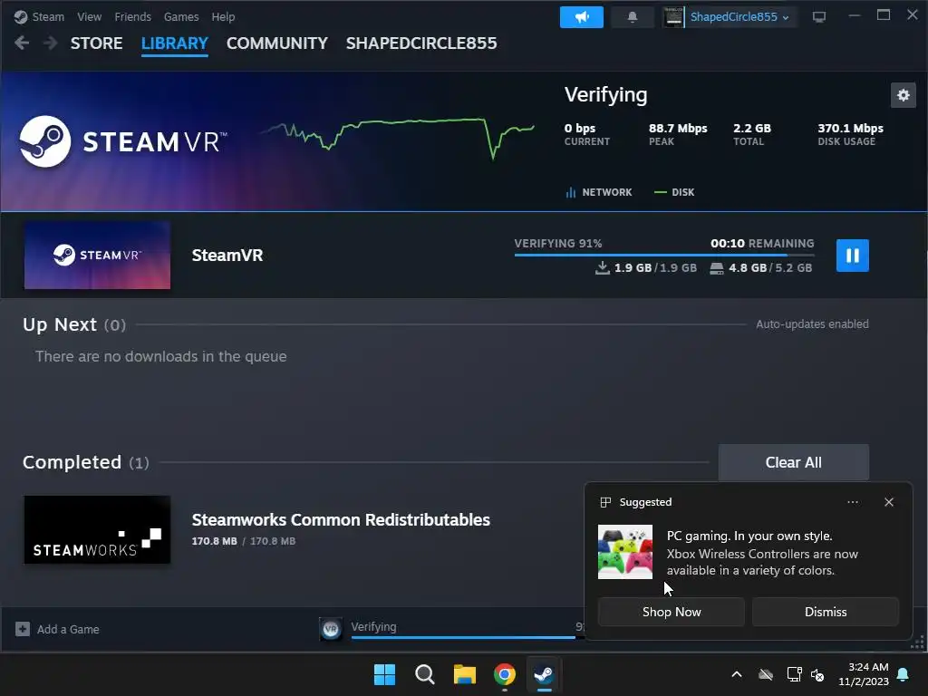Viewport: 928px width, 696px height.
Task: Open the Windows notification center bell
Action: [904, 674]
